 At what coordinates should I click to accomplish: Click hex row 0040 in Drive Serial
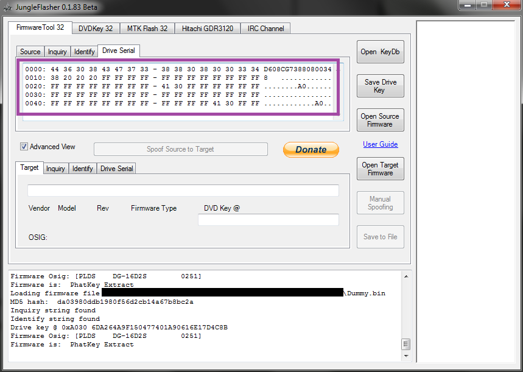tap(178, 103)
